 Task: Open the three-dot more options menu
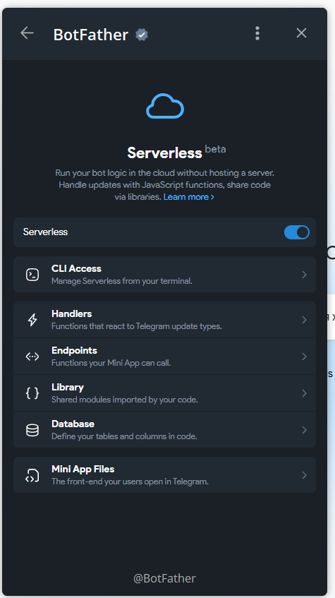tap(257, 33)
